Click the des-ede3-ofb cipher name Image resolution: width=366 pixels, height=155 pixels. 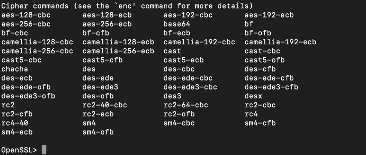pyautogui.click(x=28, y=96)
